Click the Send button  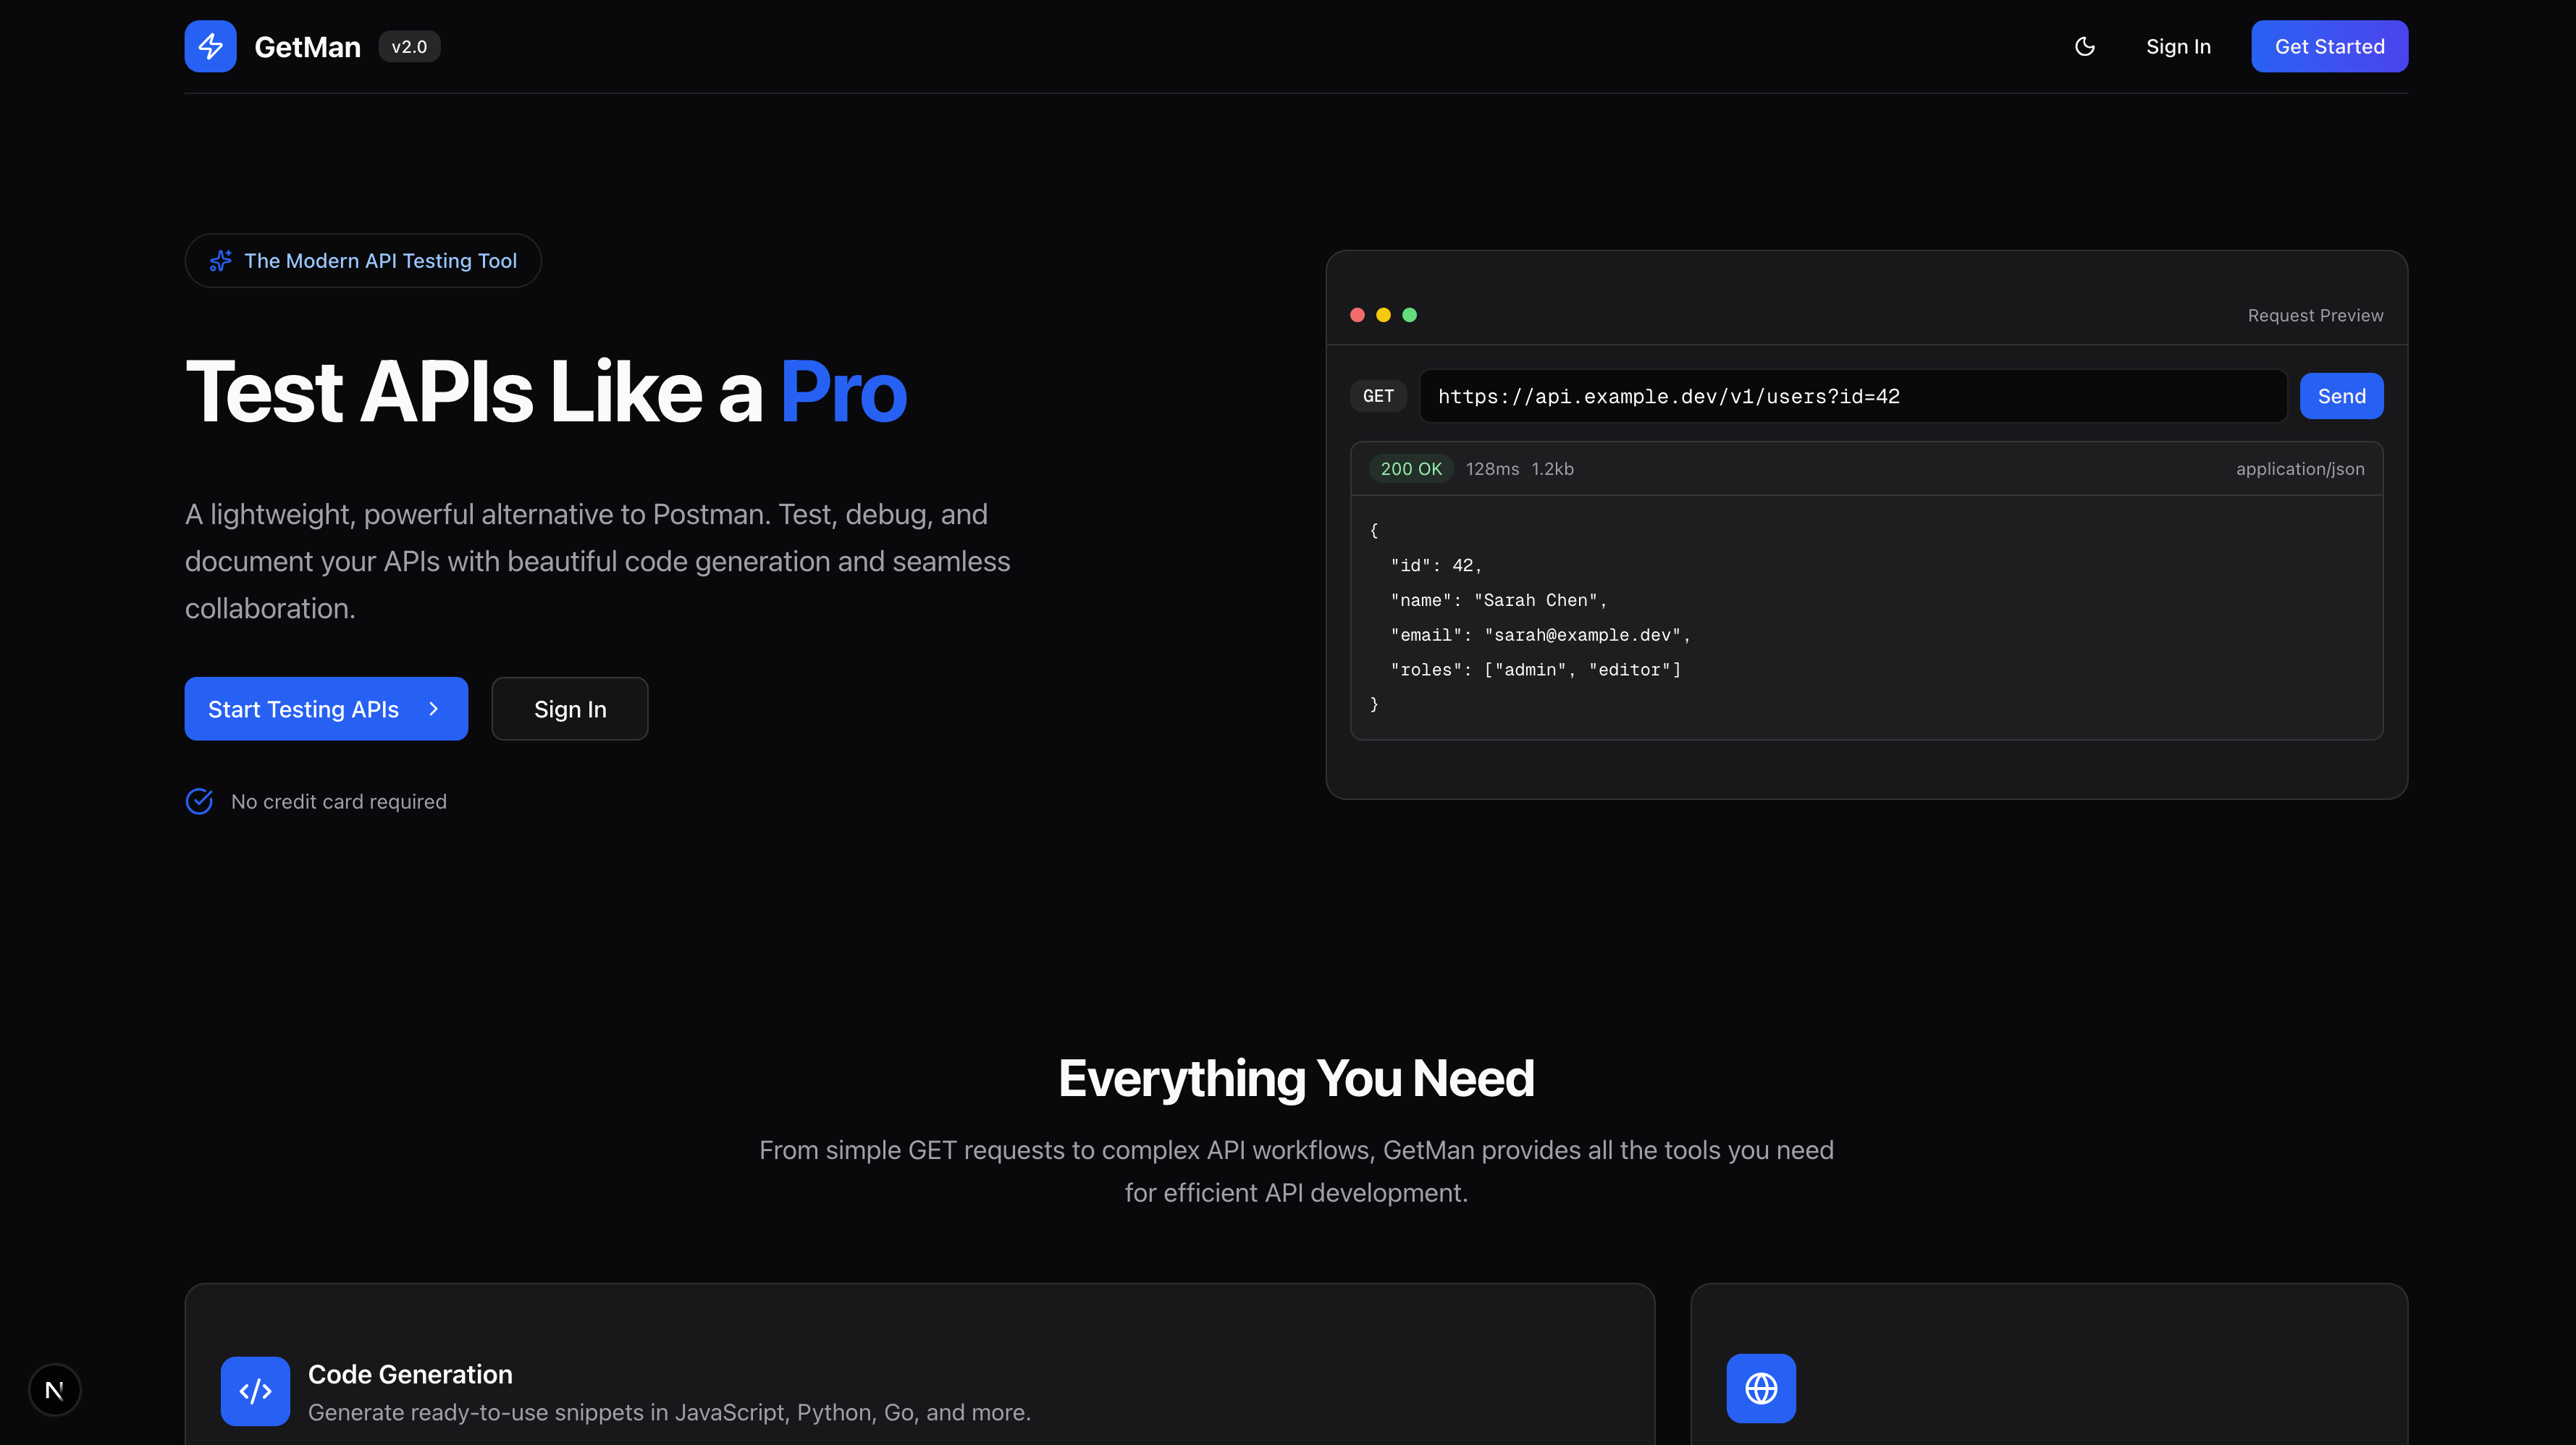[2341, 396]
